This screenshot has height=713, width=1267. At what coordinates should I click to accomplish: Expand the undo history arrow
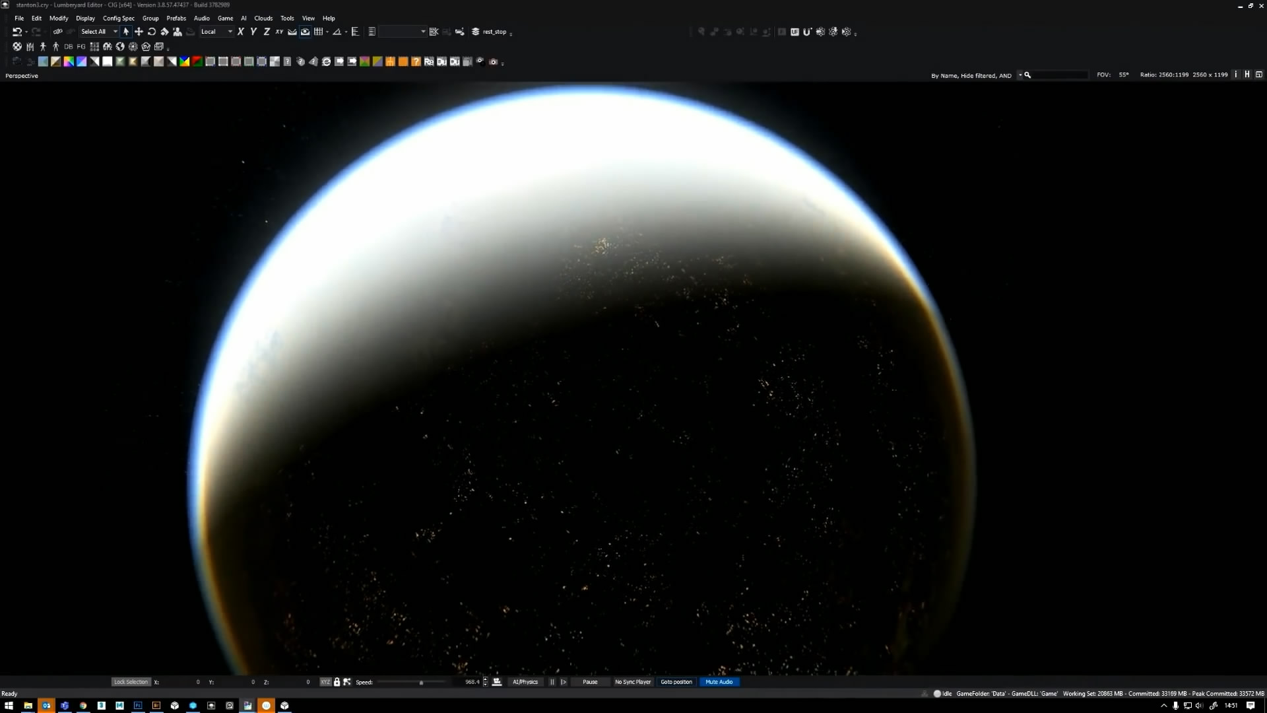point(26,32)
